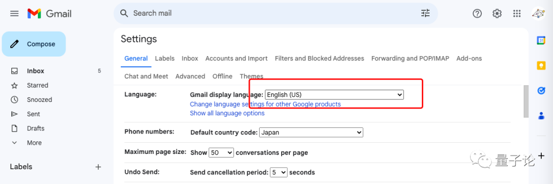Click the Drafts page icon

[14, 128]
